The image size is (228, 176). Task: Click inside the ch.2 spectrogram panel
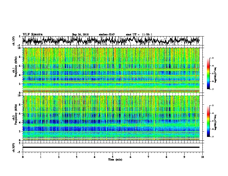(x=111, y=118)
